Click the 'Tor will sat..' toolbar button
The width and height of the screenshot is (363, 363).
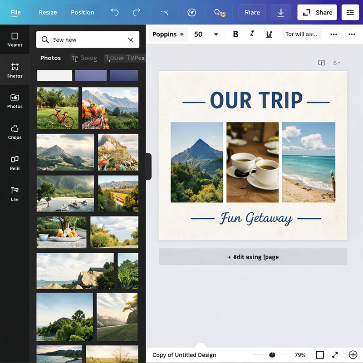[302, 34]
